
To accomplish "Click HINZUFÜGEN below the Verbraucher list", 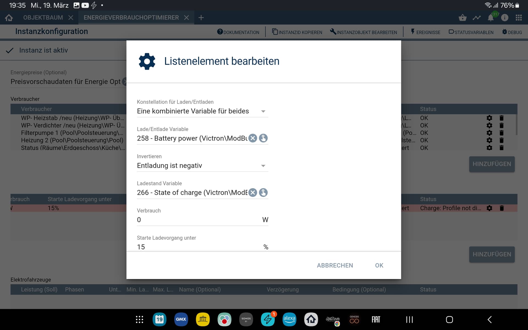I will (492, 164).
